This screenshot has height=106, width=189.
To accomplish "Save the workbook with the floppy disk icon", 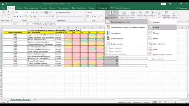I will click(3, 4).
